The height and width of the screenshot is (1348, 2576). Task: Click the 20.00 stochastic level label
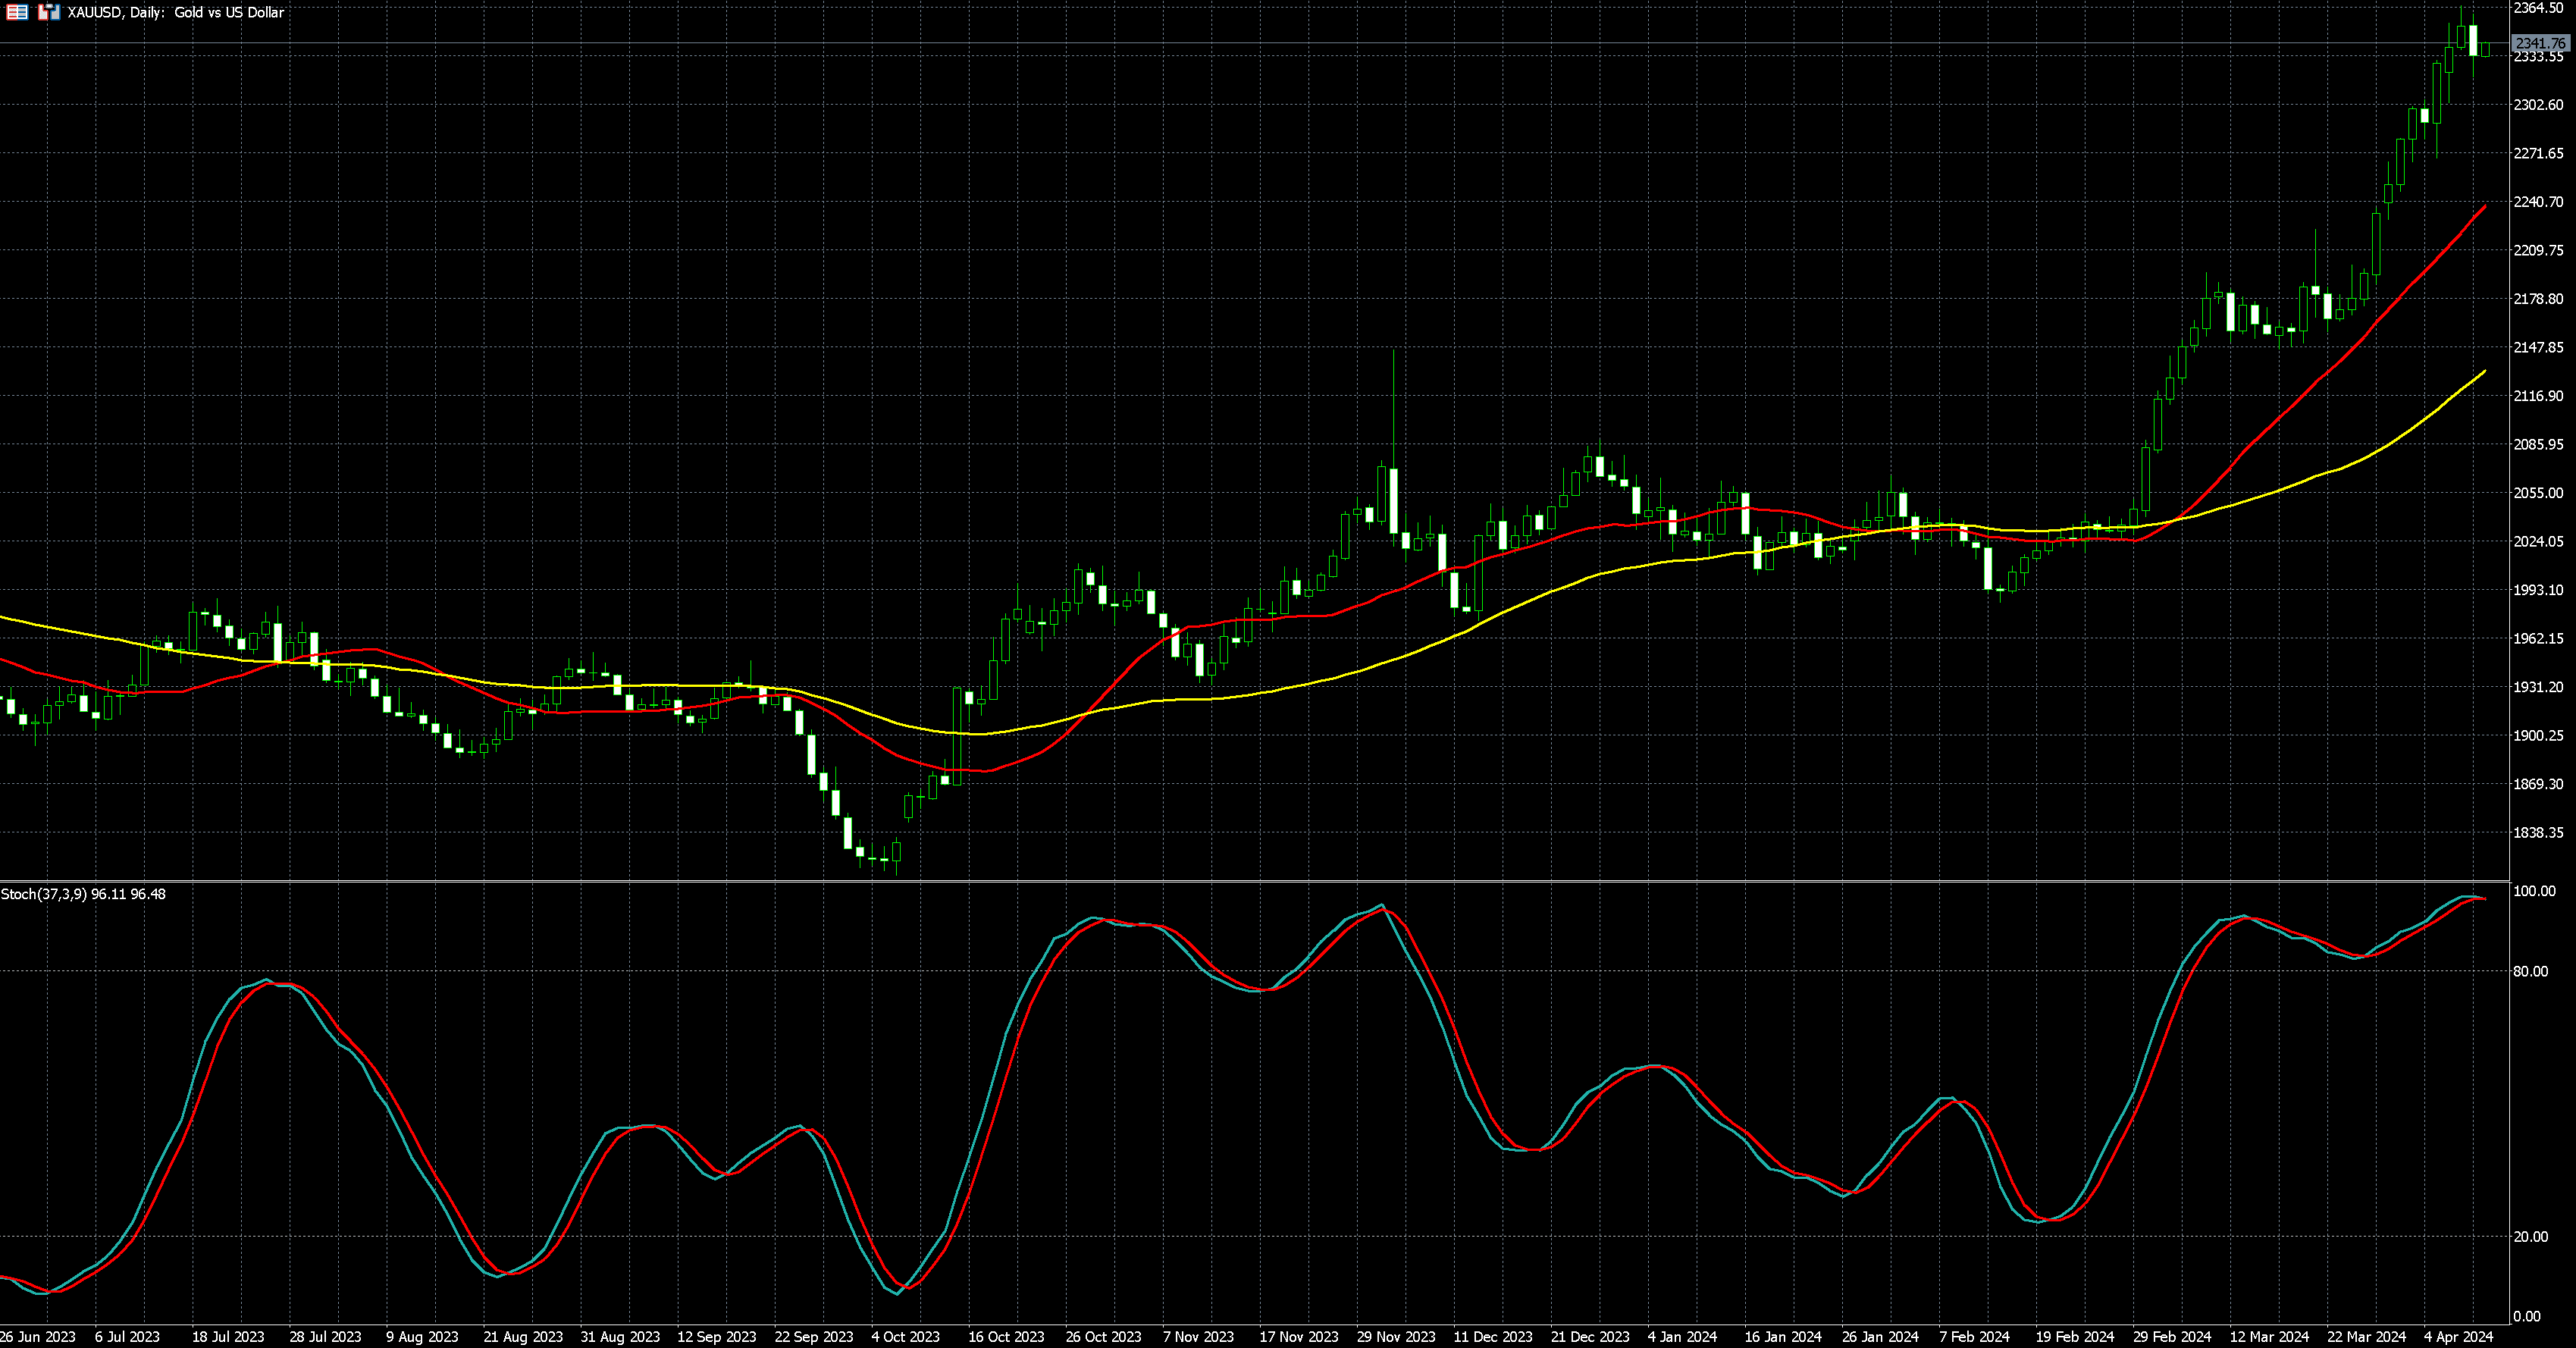[2530, 1236]
